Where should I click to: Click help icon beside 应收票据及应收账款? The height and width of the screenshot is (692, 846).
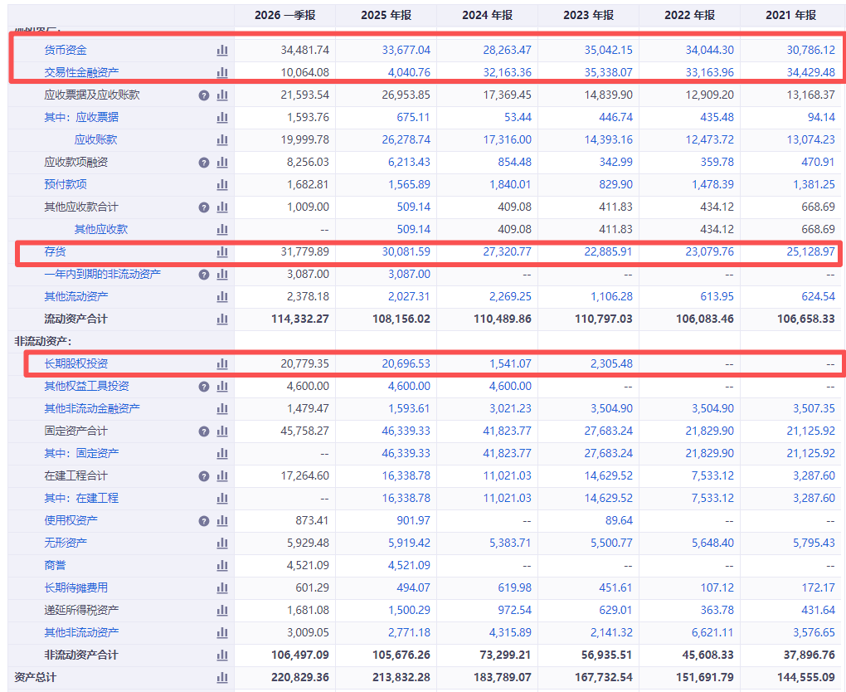(204, 95)
